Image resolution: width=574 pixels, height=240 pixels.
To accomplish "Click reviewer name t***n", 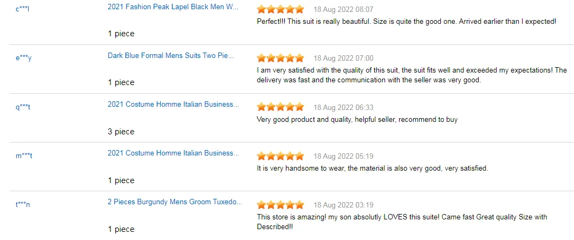I will [23, 205].
